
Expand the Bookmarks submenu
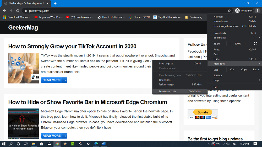tap(234, 38)
